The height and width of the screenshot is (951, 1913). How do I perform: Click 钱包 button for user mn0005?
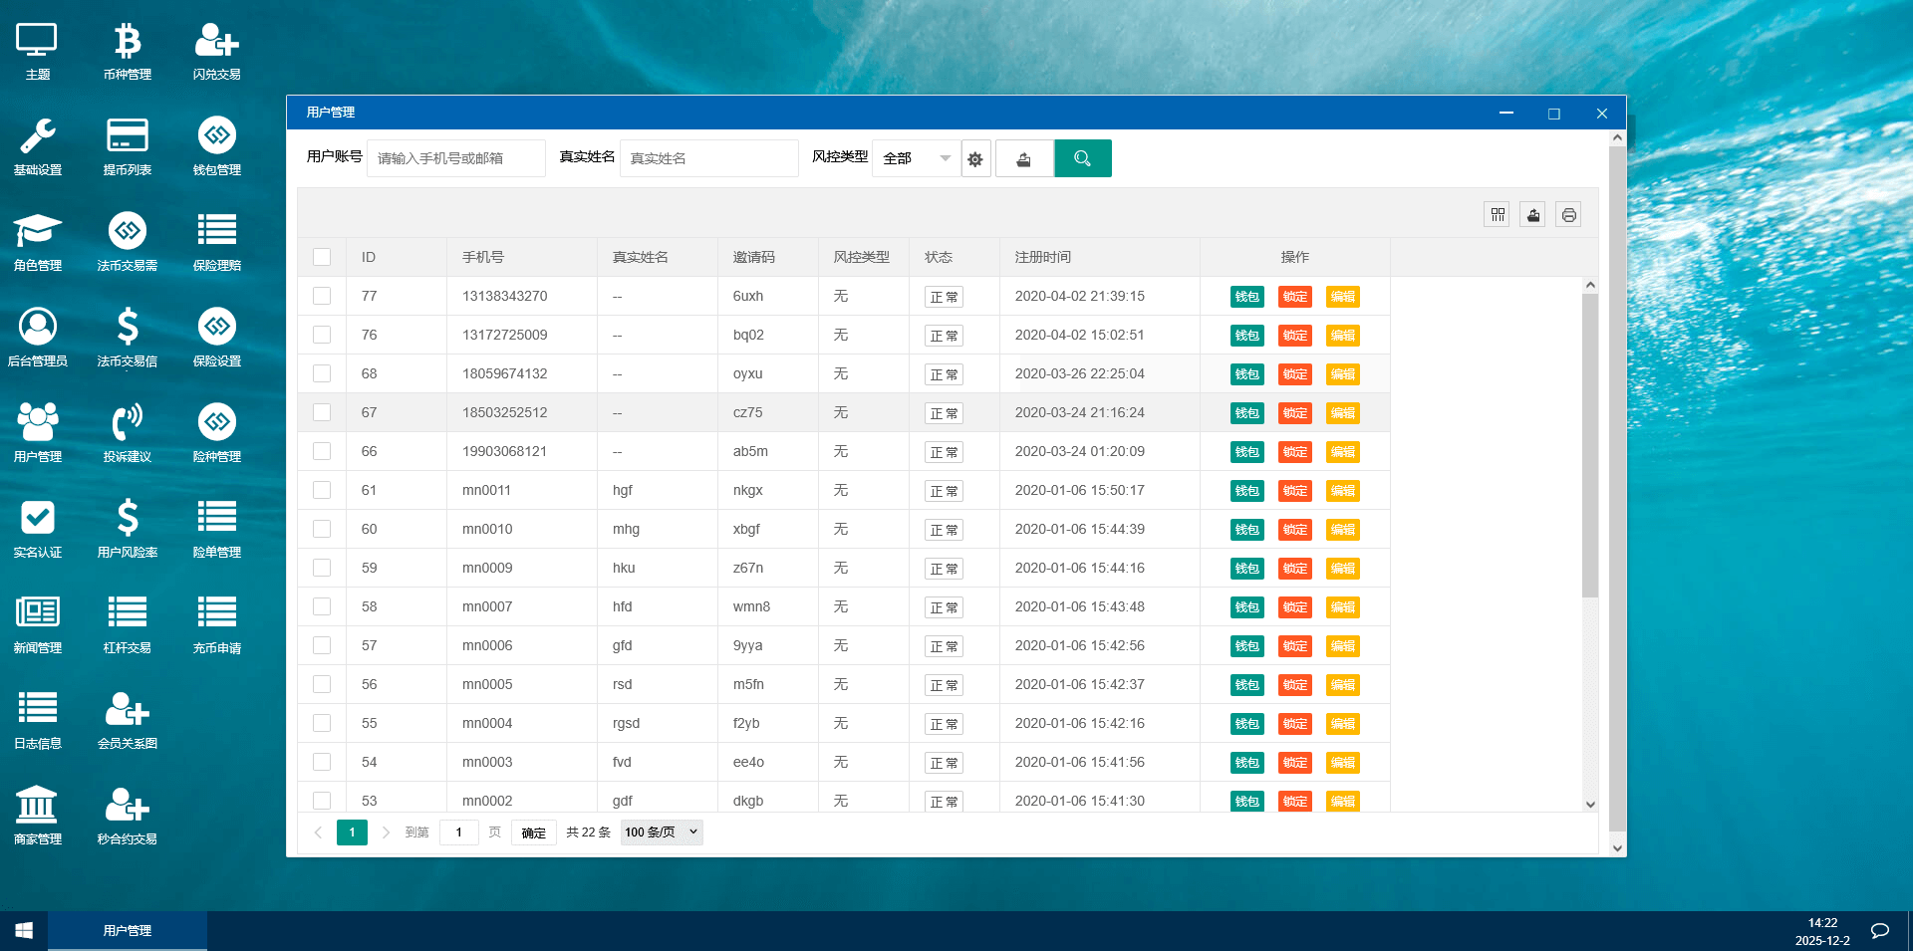[x=1247, y=685]
